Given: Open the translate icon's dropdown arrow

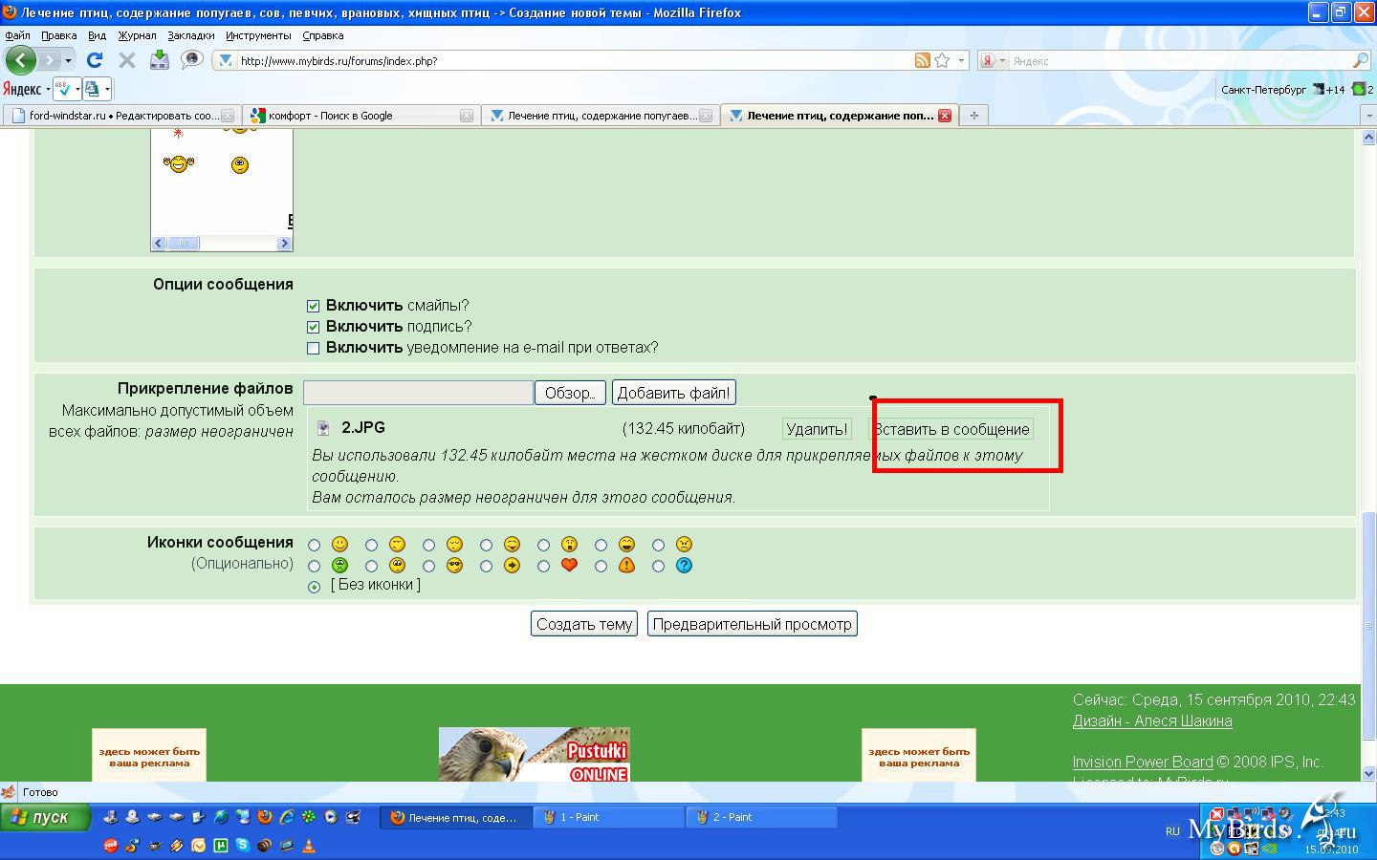Looking at the screenshot, I should [x=107, y=89].
